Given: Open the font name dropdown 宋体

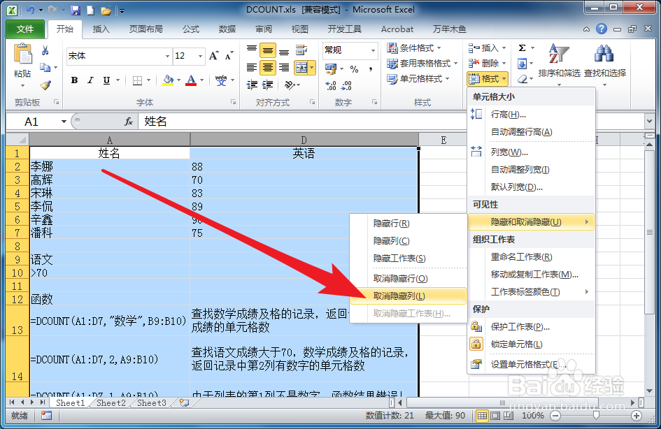Looking at the screenshot, I should (167, 56).
